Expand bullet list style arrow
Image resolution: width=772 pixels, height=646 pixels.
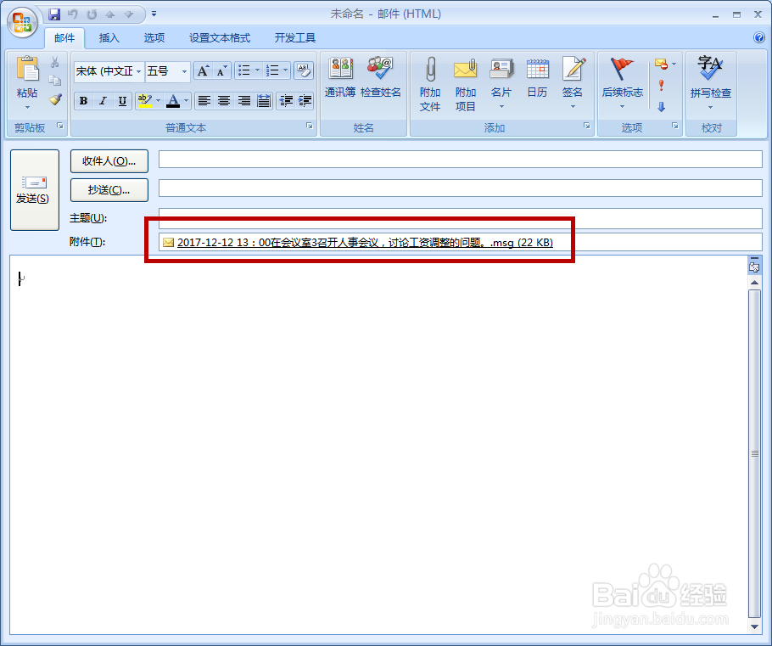(257, 71)
